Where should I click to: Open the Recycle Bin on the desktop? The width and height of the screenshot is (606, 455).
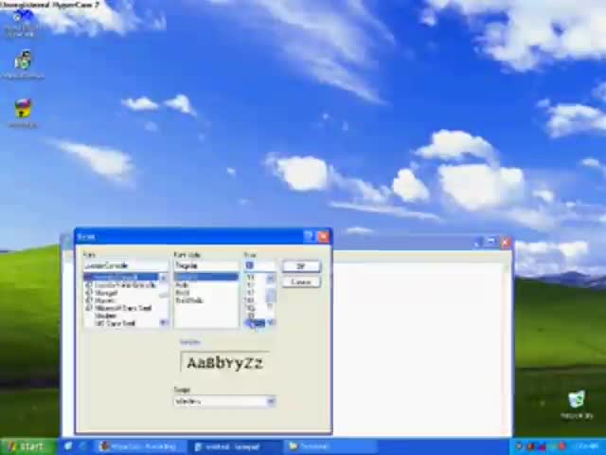click(577, 405)
